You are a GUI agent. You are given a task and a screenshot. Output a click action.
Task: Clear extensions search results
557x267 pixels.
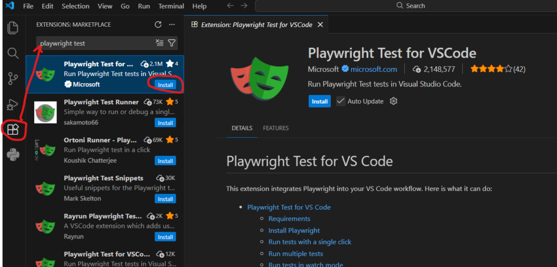pos(159,43)
